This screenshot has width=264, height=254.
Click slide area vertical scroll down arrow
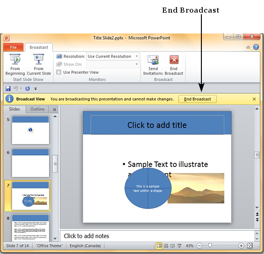click(257, 208)
